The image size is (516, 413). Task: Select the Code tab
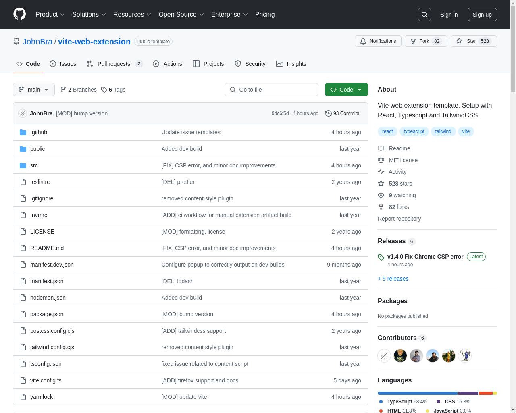click(x=28, y=64)
